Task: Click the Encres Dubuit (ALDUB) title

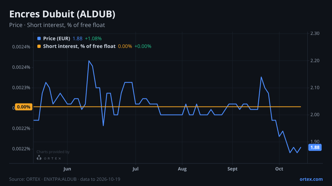Action: tap(62, 14)
